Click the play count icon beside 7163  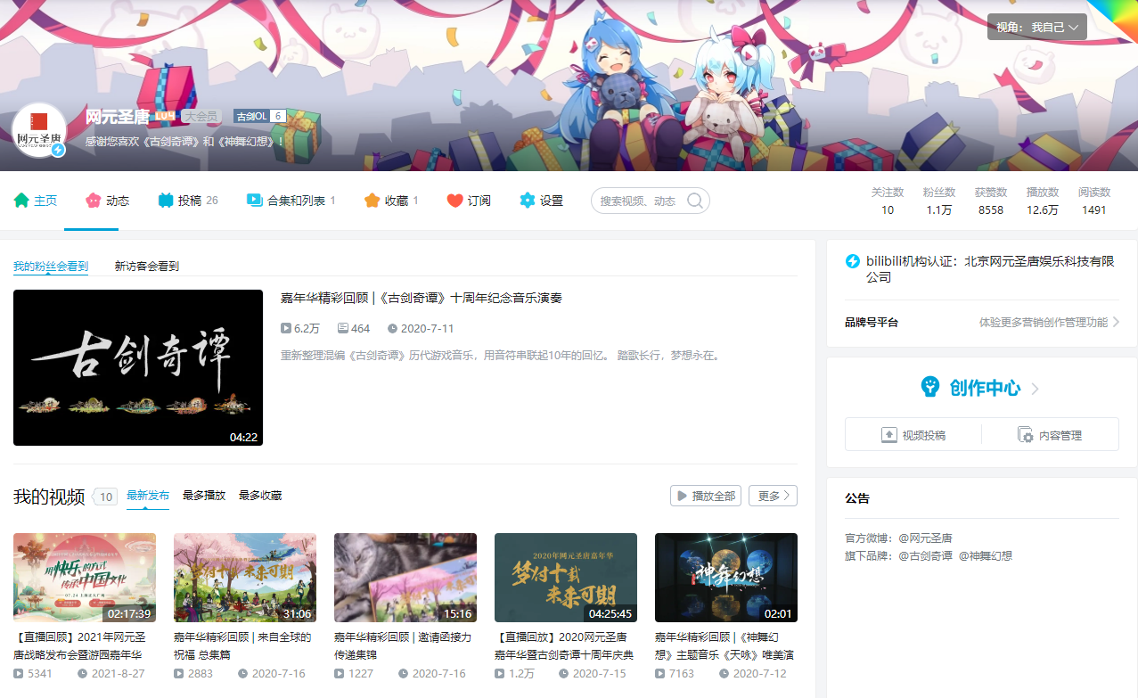(660, 674)
